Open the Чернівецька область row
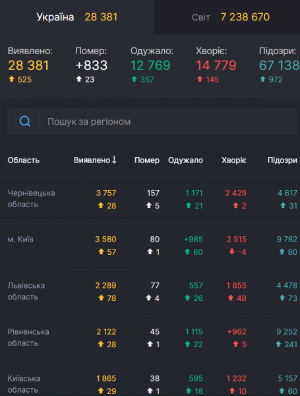Viewport: 300px width, 396px height. click(x=150, y=200)
